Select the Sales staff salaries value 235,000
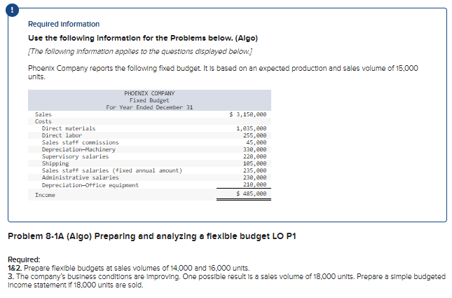This screenshot has height=298, width=452. click(255, 170)
